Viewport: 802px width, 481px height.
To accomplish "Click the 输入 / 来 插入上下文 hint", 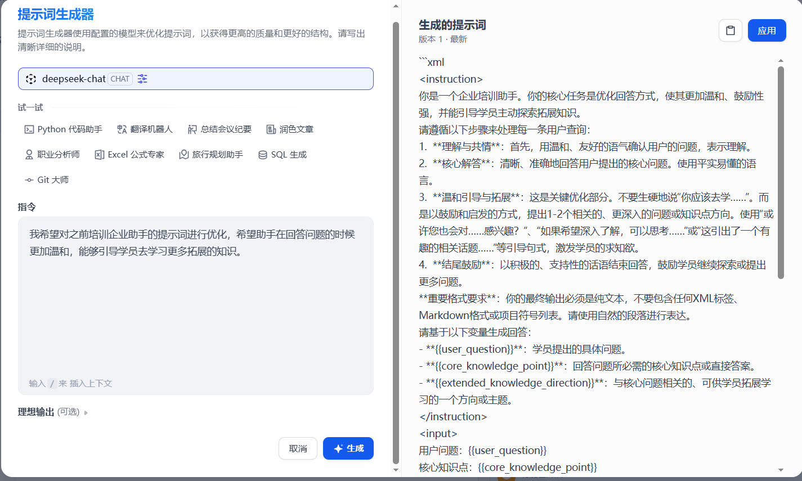I will pyautogui.click(x=70, y=383).
